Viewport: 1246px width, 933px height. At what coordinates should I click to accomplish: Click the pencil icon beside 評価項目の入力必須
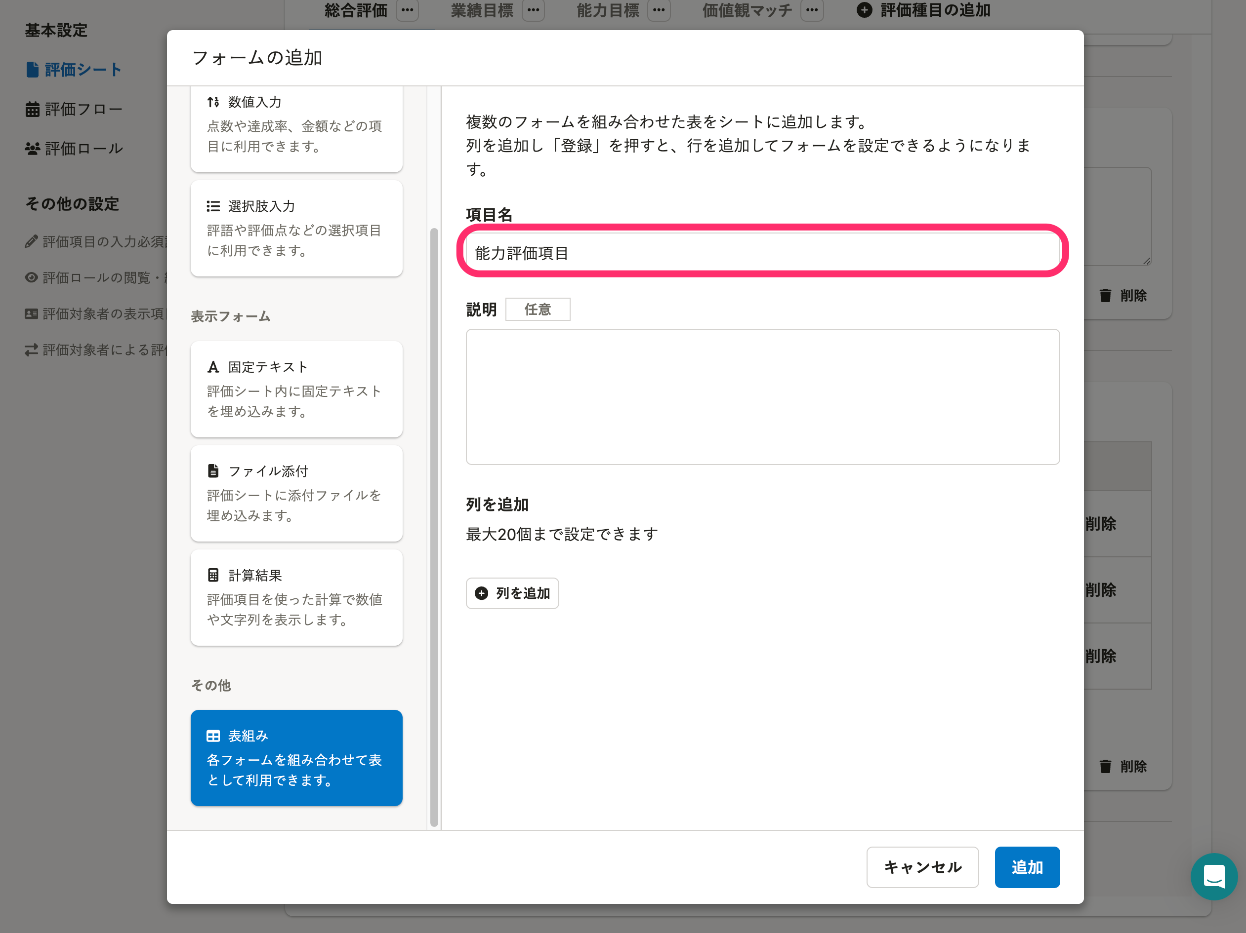(x=32, y=241)
